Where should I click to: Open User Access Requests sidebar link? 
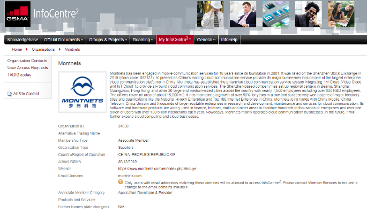[28, 68]
